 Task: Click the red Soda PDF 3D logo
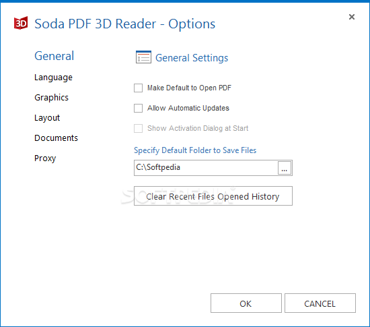point(21,23)
